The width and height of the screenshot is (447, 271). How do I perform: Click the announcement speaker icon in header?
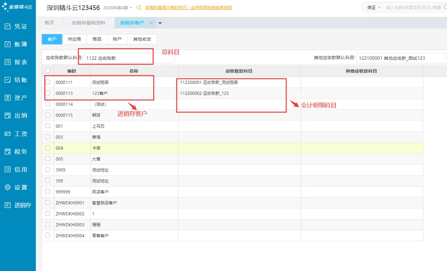(x=139, y=8)
